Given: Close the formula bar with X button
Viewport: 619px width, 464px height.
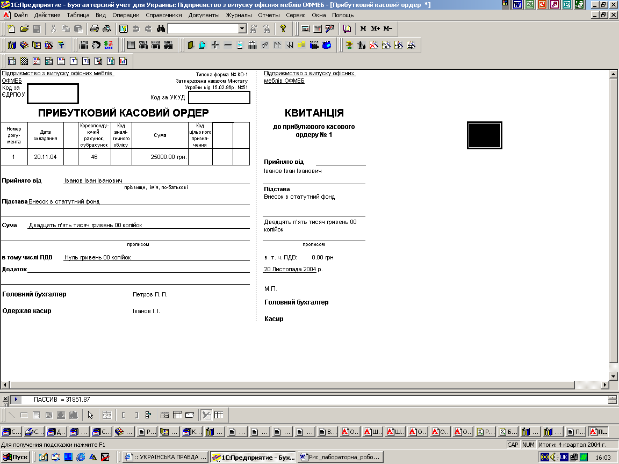Looking at the screenshot, I should pos(5,399).
